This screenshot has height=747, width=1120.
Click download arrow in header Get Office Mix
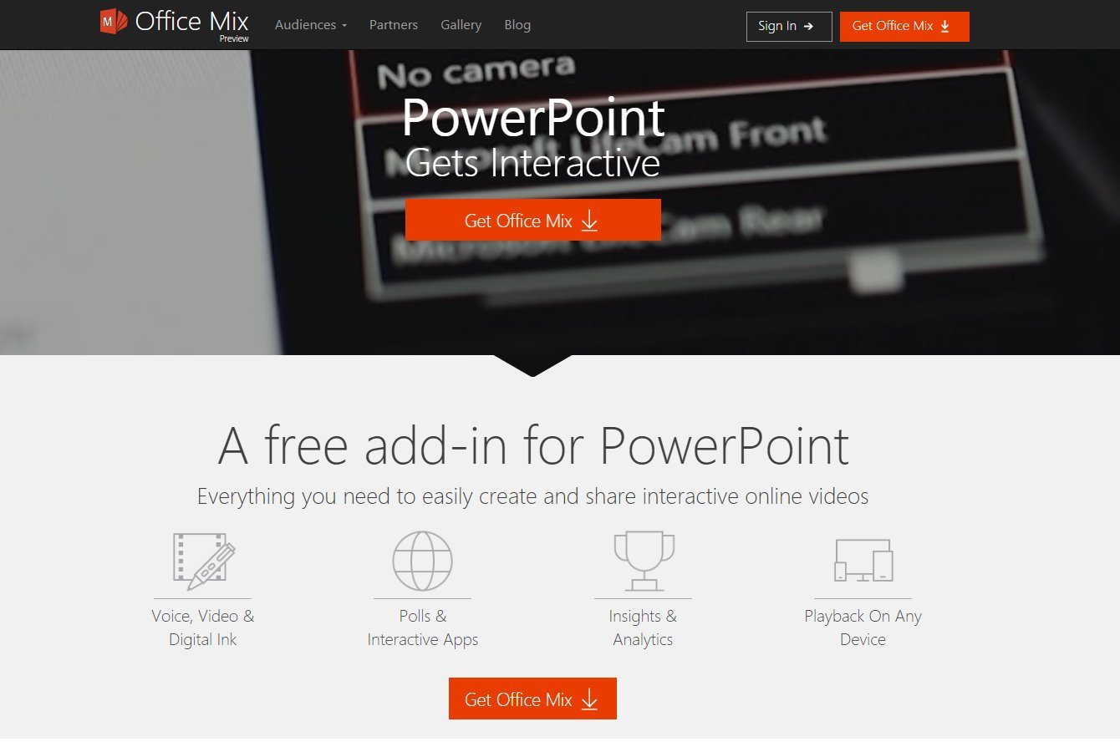coord(945,26)
